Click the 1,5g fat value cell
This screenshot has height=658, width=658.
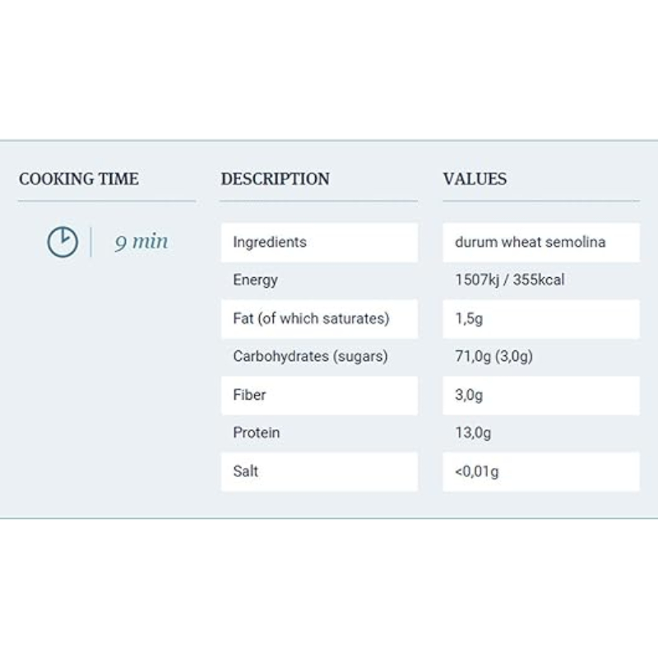click(x=540, y=318)
